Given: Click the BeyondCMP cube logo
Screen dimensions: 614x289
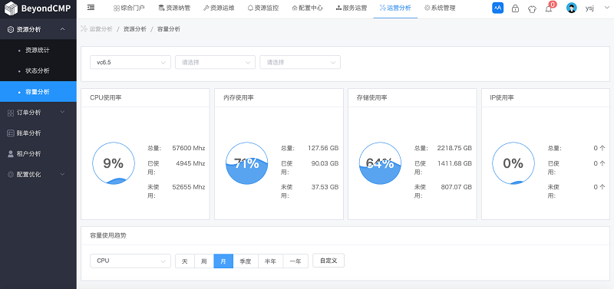Looking at the screenshot, I should [11, 8].
